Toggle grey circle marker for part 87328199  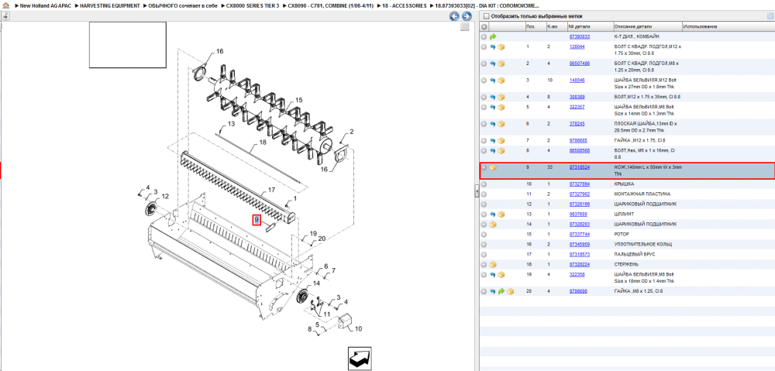[484, 204]
